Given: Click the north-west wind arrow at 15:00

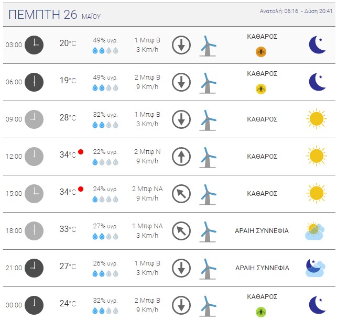Looking at the screenshot, I should click(181, 194).
